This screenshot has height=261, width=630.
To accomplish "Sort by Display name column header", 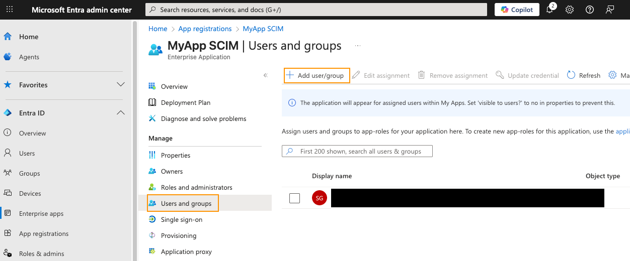I will [x=332, y=176].
